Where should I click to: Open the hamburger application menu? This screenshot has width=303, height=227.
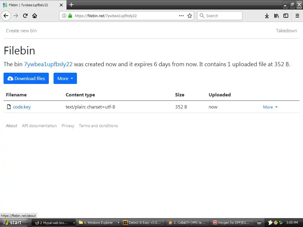click(297, 16)
